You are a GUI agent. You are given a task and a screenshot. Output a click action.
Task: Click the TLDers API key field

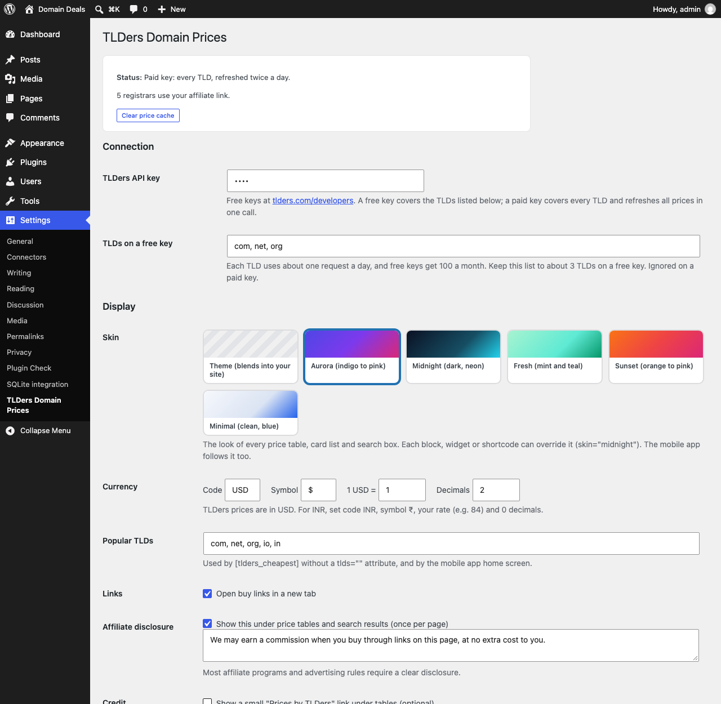pos(326,181)
